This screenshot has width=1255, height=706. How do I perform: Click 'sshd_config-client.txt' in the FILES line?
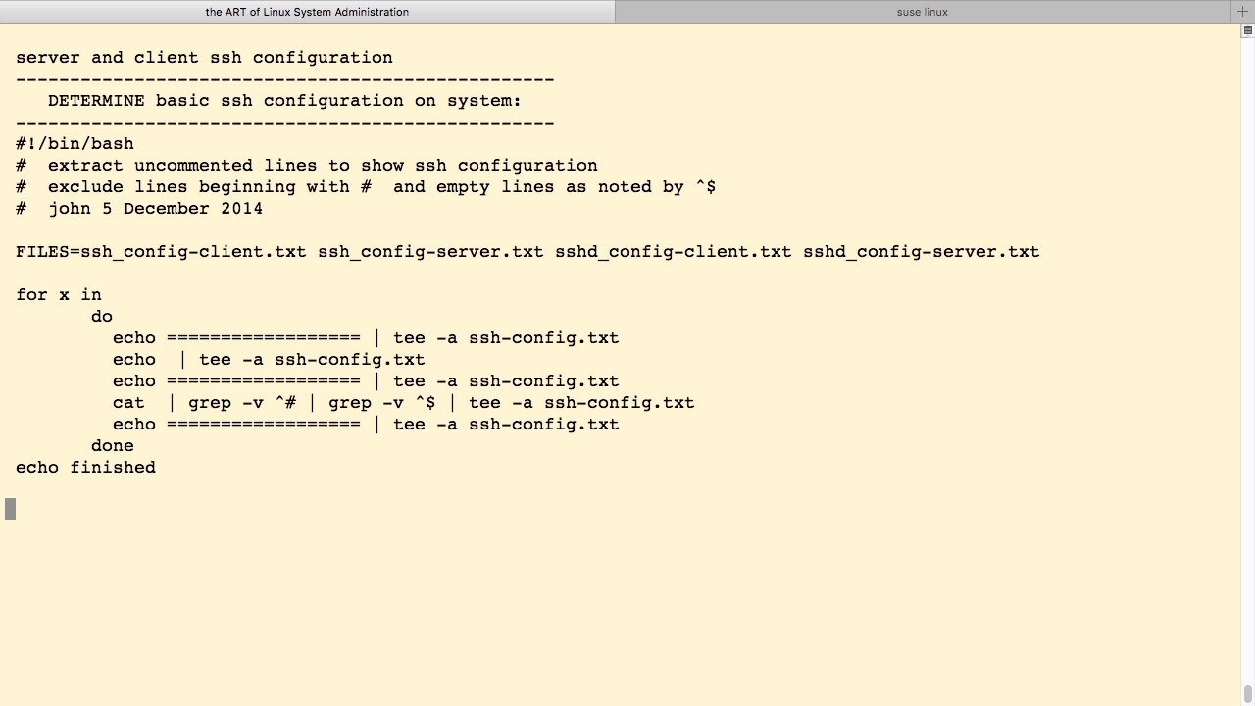[674, 252]
